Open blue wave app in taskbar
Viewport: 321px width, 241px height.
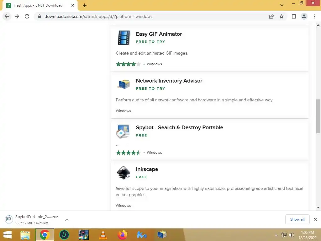(x=142, y=235)
